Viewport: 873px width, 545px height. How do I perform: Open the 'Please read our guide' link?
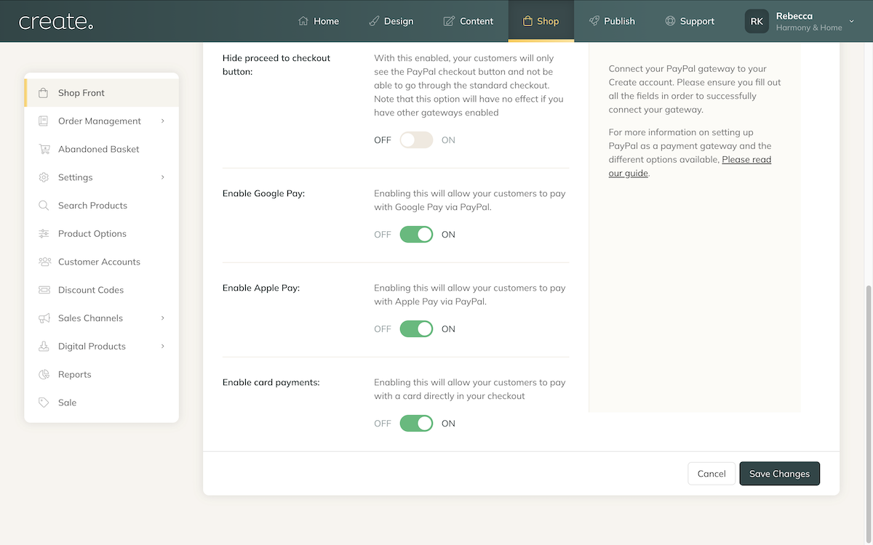tap(690, 166)
